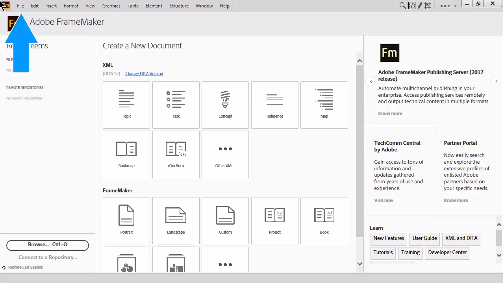This screenshot has width=504, height=284.
Task: Click the search magnifier icon
Action: pyautogui.click(x=402, y=6)
